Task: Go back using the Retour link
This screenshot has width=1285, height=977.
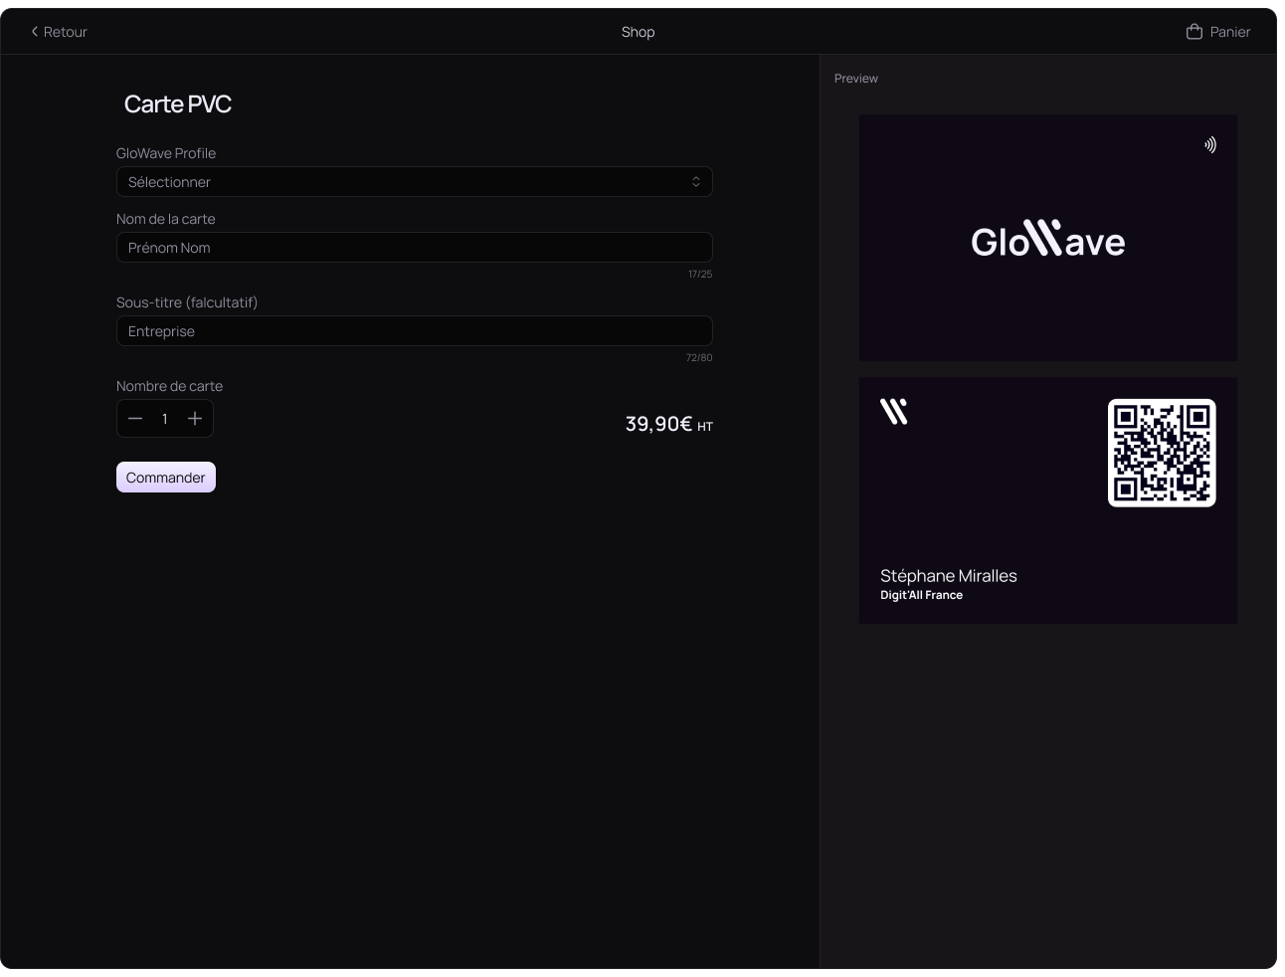Action: pos(59,32)
